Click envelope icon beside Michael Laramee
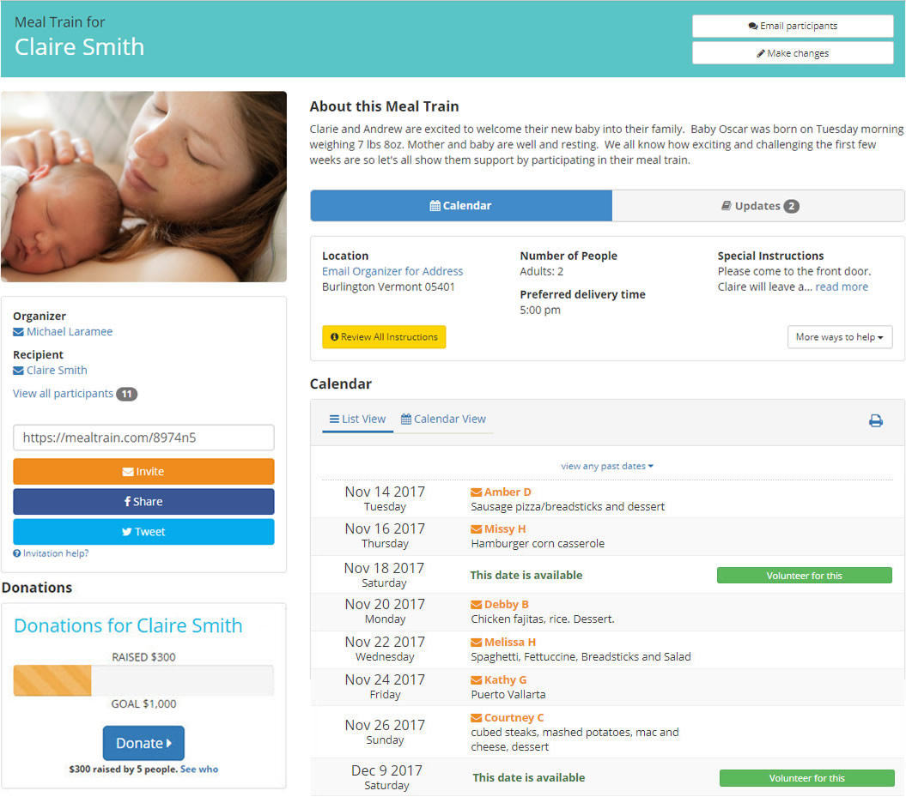 18,332
